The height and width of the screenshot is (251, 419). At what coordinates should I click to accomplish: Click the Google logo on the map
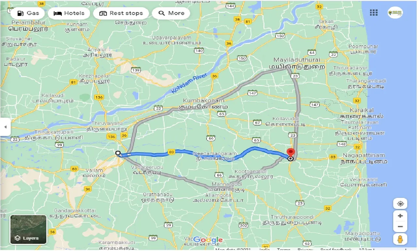(x=208, y=240)
